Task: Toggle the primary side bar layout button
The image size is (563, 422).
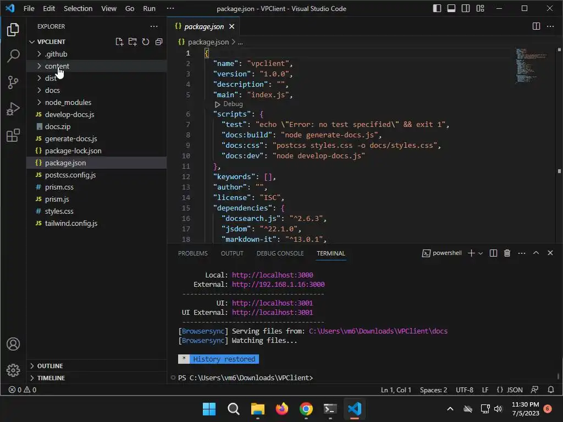Action: point(437,8)
